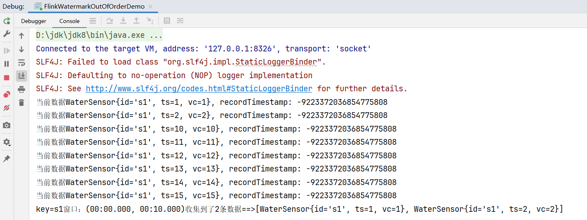
Task: Click the down arrow in console sidebar
Action: 21,49
